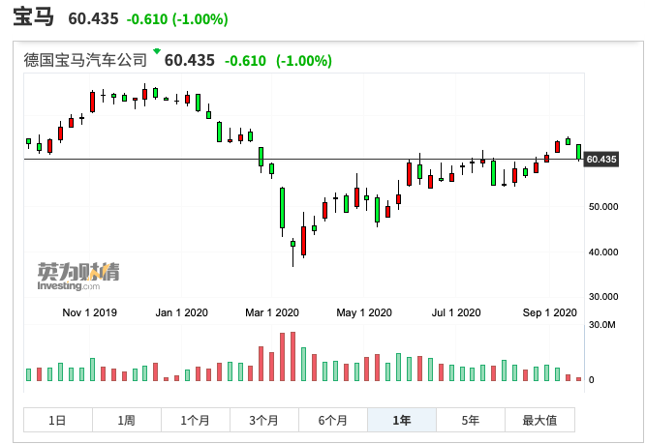Click the -0.610 (-1.00%) change in the page header
Viewport: 646px width, 444px height.
[x=177, y=19]
